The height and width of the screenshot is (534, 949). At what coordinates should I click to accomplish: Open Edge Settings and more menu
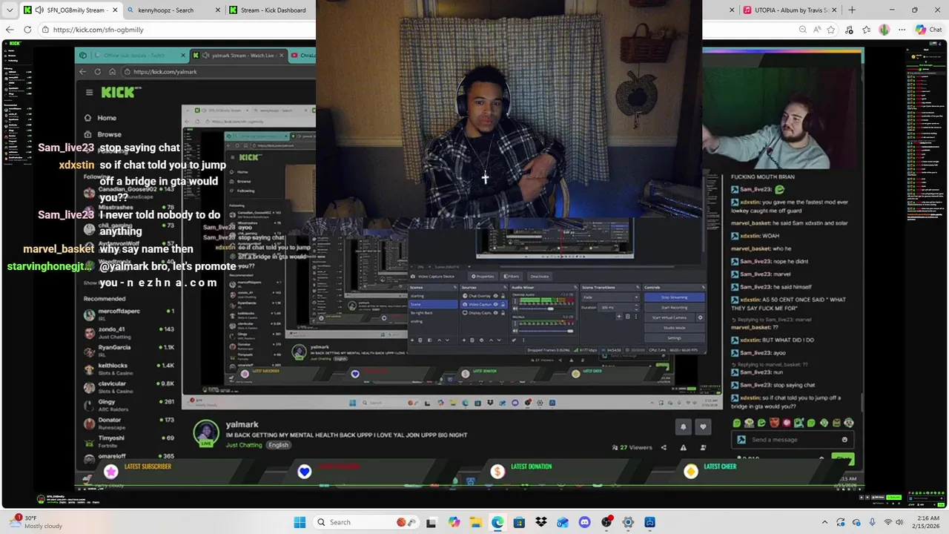point(902,30)
